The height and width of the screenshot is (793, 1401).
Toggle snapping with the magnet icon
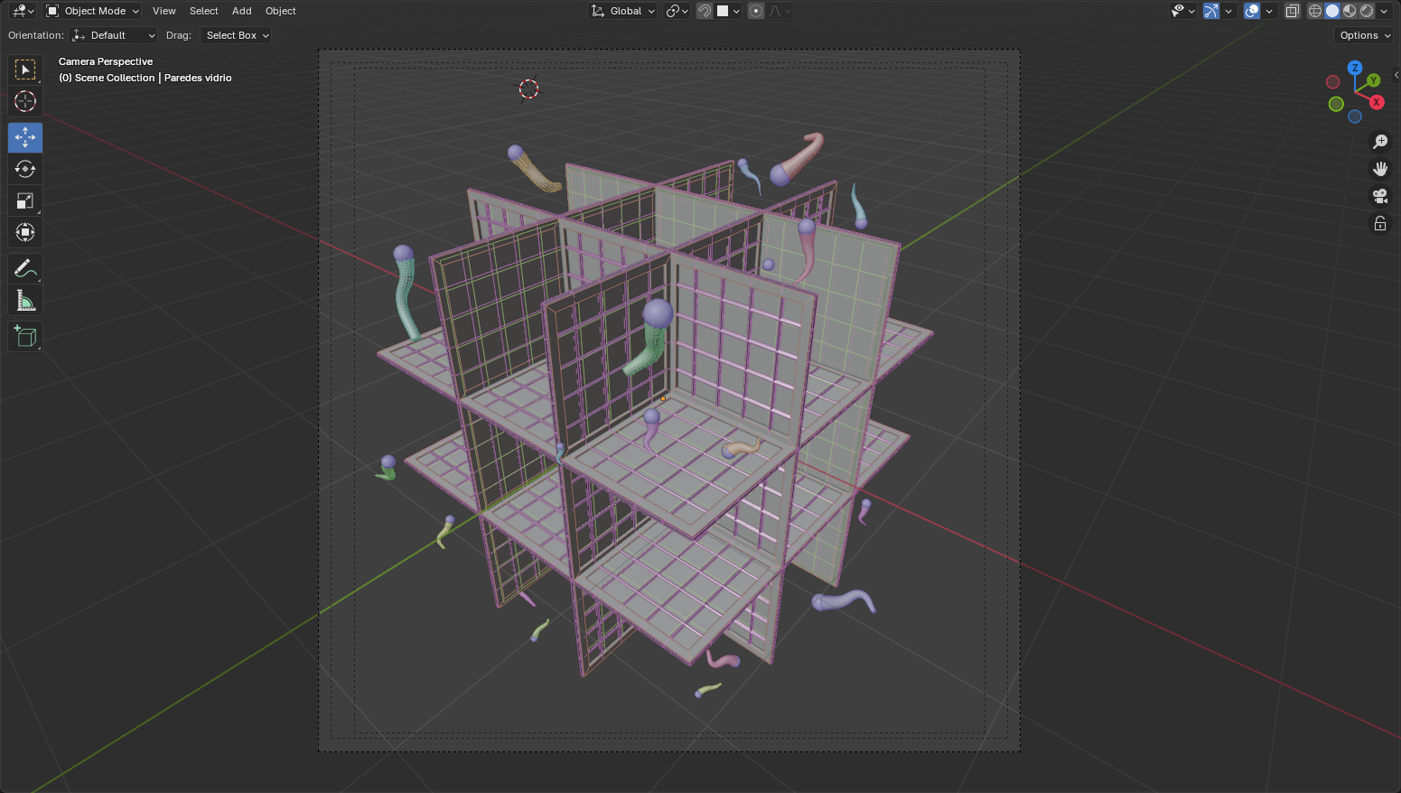704,11
